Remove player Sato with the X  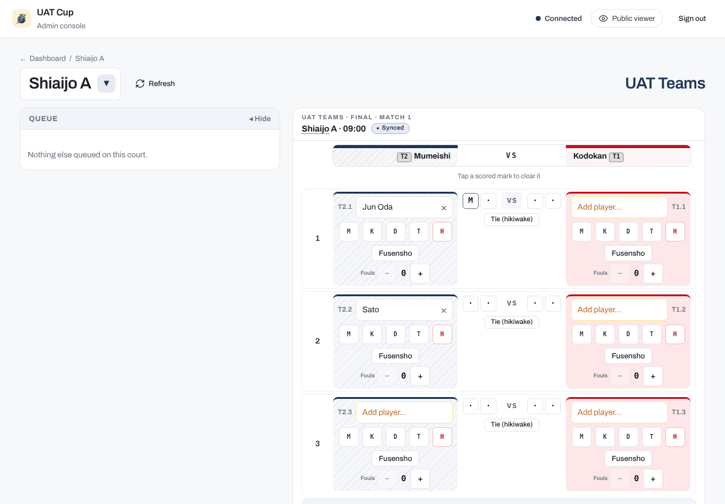click(x=444, y=310)
